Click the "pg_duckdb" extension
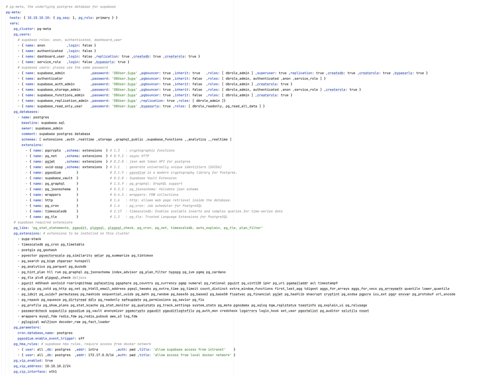Viewport: 481px width, 377px height. (x=77, y=267)
